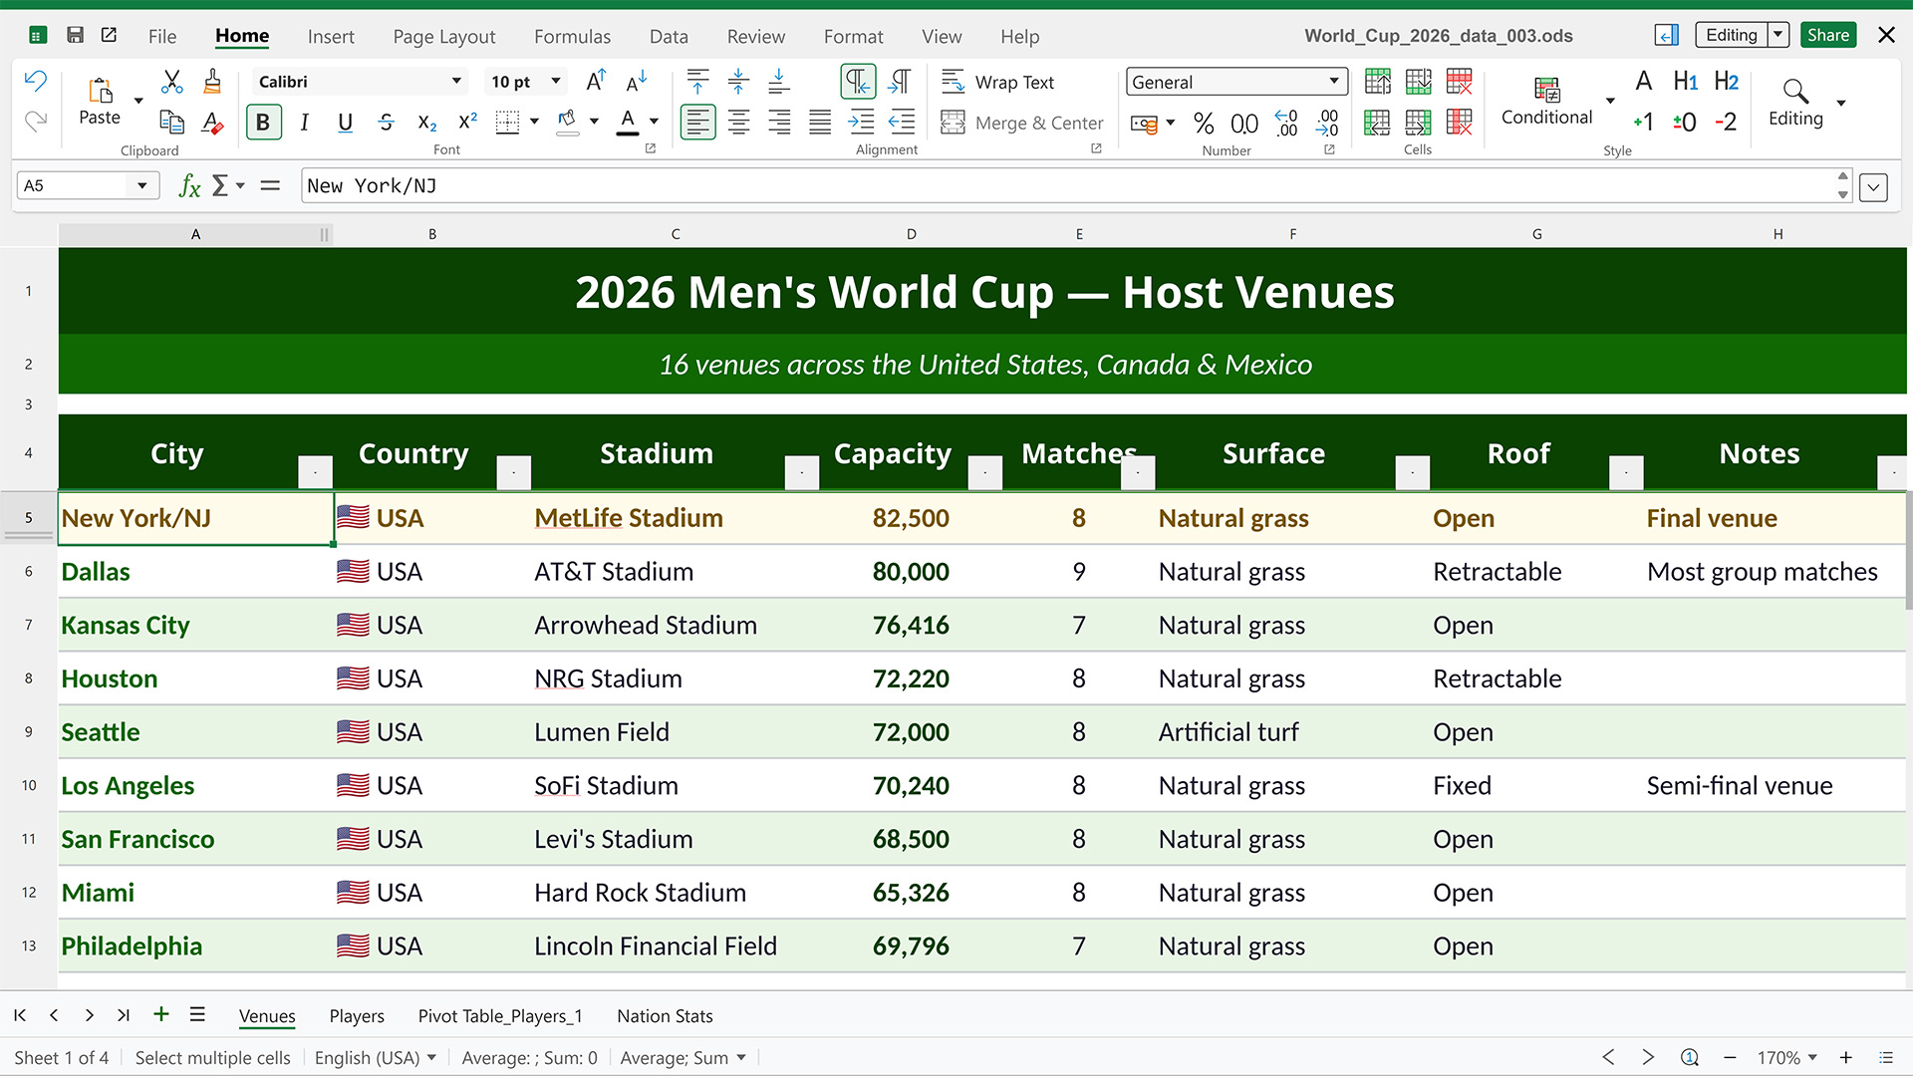Click the Function Wizard fx icon
Viewport: 1913px width, 1076px height.
click(189, 185)
